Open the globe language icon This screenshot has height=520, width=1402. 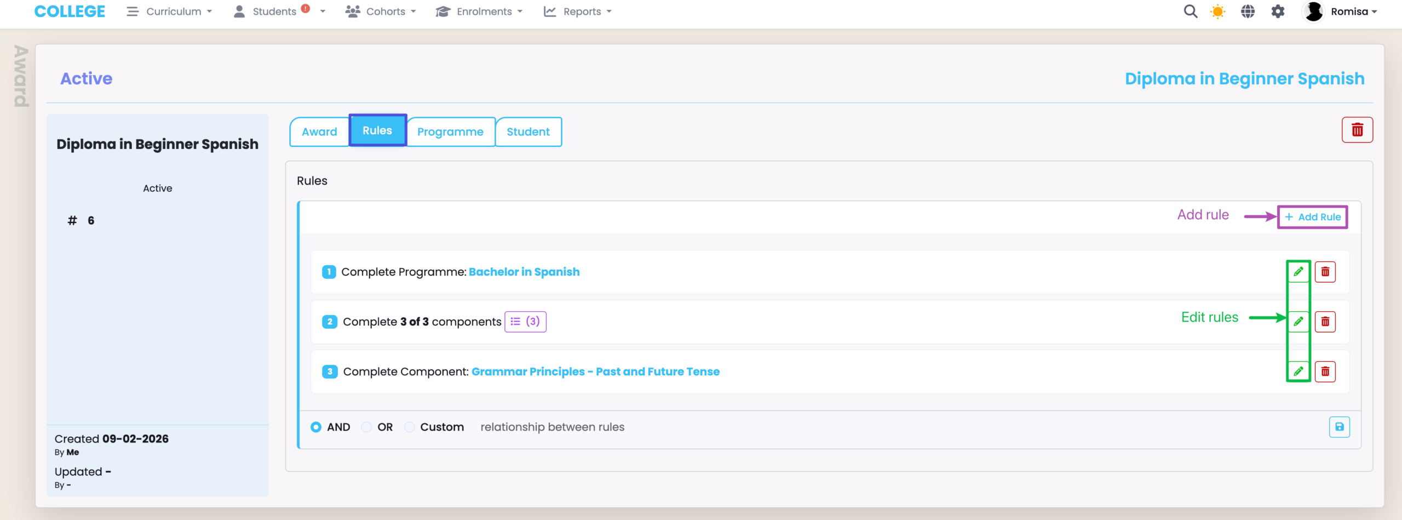tap(1248, 12)
